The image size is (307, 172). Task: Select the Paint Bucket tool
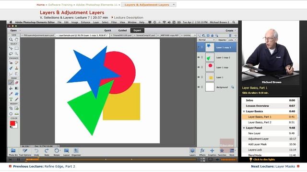click(x=11, y=88)
